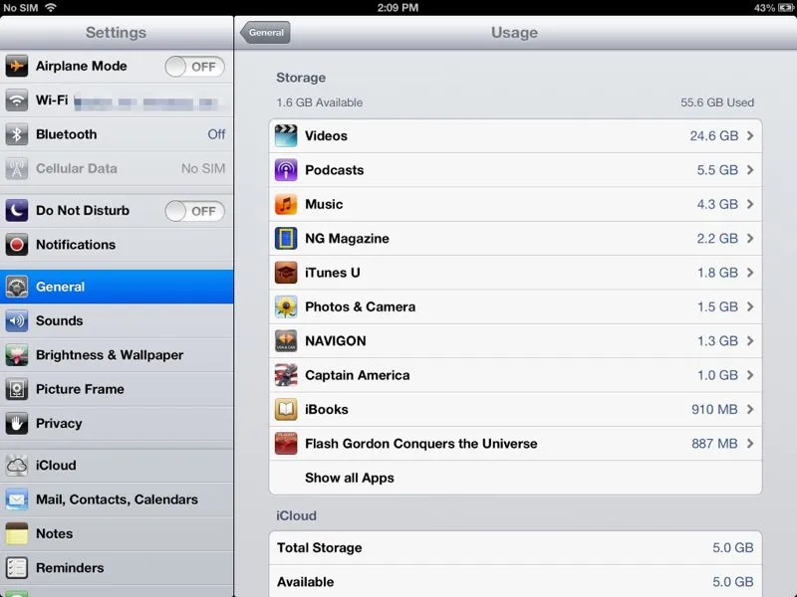Enable the Do Not Disturb switch

[x=194, y=211]
